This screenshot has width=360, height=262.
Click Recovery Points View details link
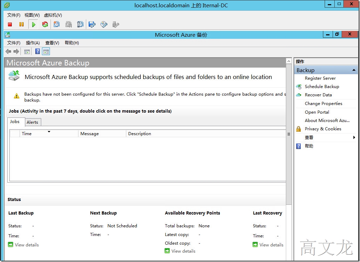pos(183,251)
